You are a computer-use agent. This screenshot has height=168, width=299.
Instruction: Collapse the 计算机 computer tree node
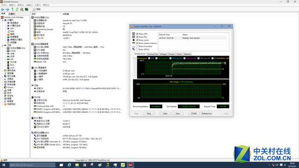click(x=2, y=20)
